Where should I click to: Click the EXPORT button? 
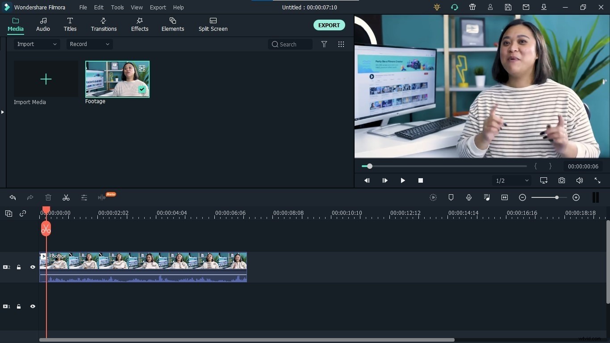(329, 25)
